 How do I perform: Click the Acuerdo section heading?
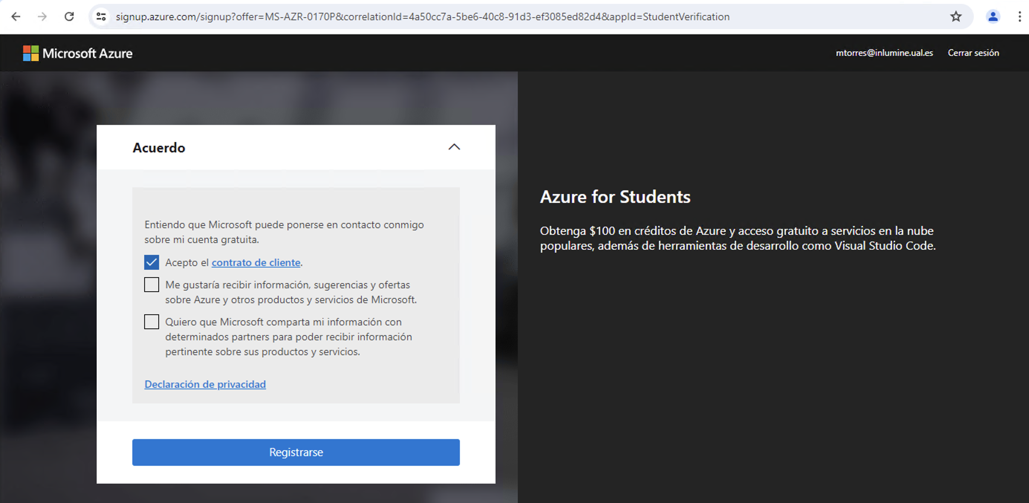click(x=159, y=148)
